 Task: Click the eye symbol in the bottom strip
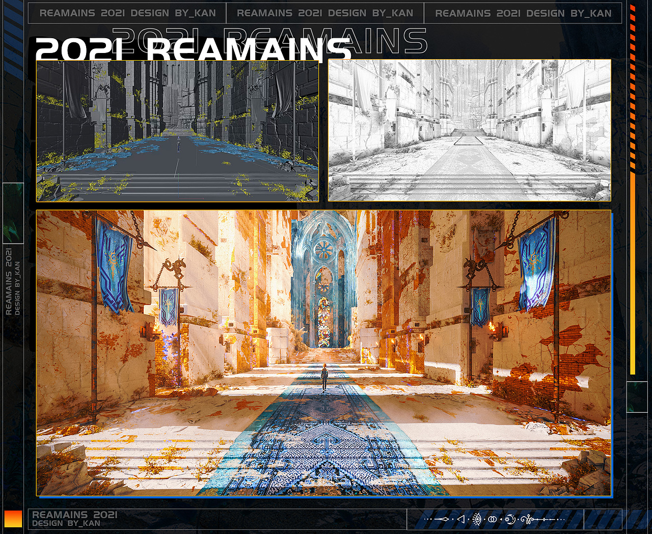click(x=477, y=519)
